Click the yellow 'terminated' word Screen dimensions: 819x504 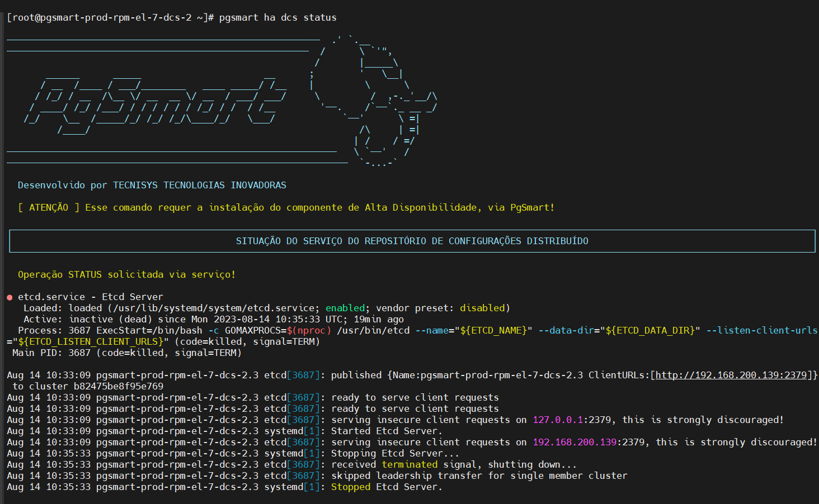tap(409, 464)
